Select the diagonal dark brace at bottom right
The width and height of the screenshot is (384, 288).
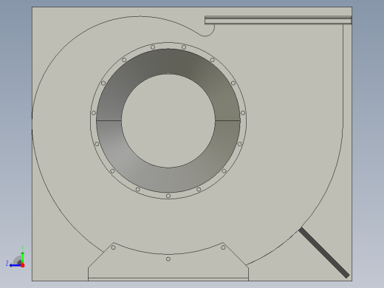(x=324, y=253)
